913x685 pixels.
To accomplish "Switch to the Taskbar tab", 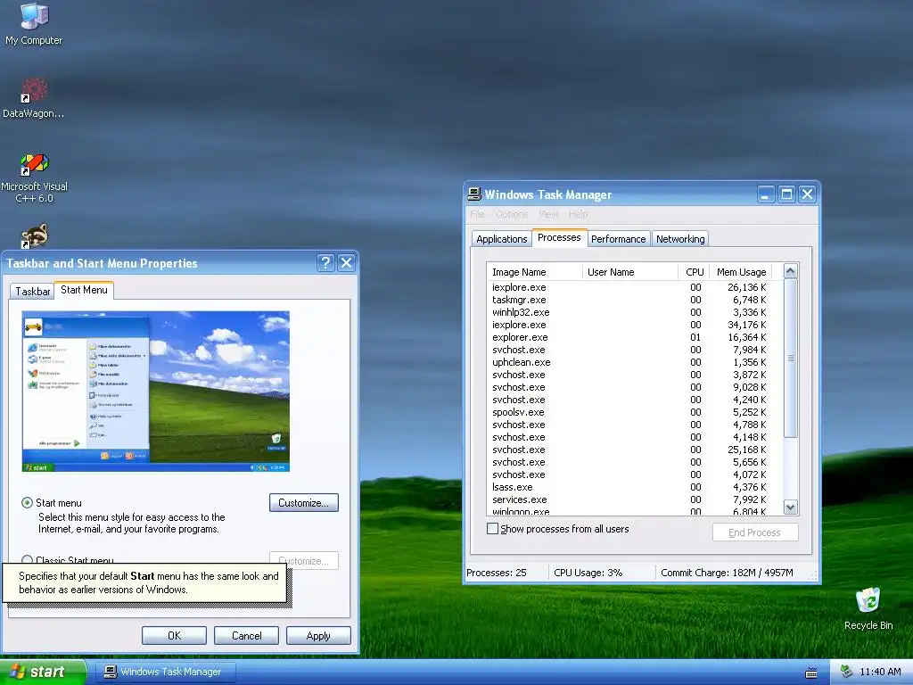I will pyautogui.click(x=32, y=292).
